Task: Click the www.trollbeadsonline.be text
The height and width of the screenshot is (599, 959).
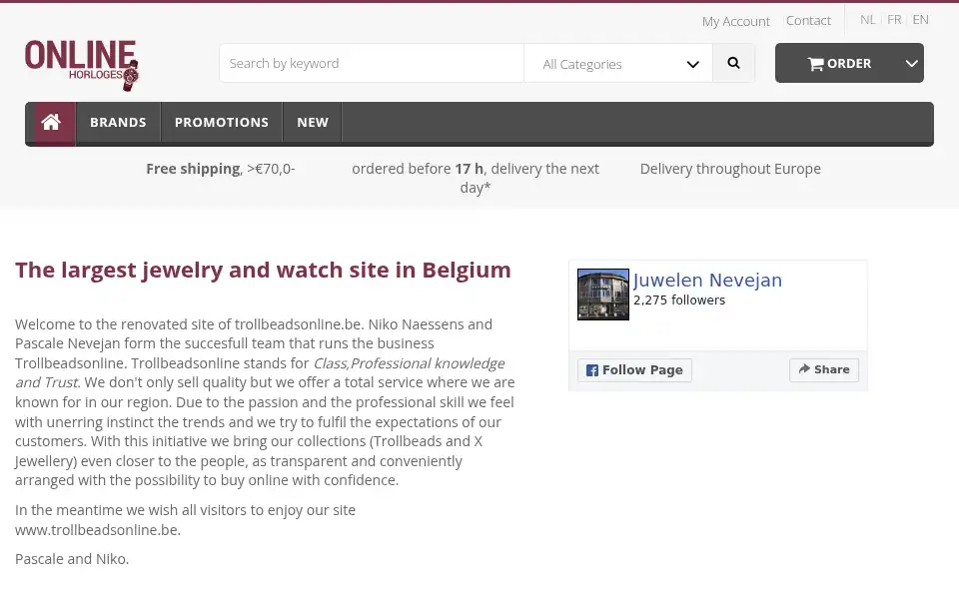Action: tap(98, 530)
